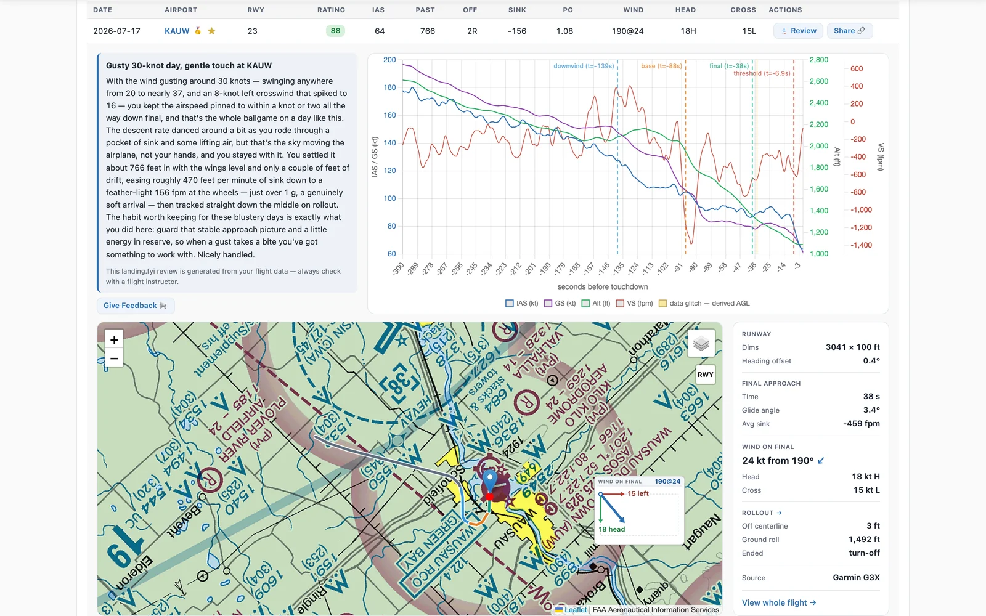Image resolution: width=986 pixels, height=616 pixels.
Task: Click the SINK column header
Action: pyautogui.click(x=518, y=10)
